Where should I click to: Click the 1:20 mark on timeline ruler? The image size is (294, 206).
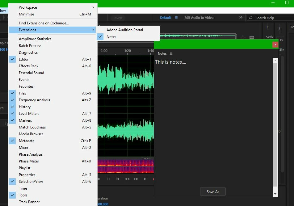coord(128,51)
